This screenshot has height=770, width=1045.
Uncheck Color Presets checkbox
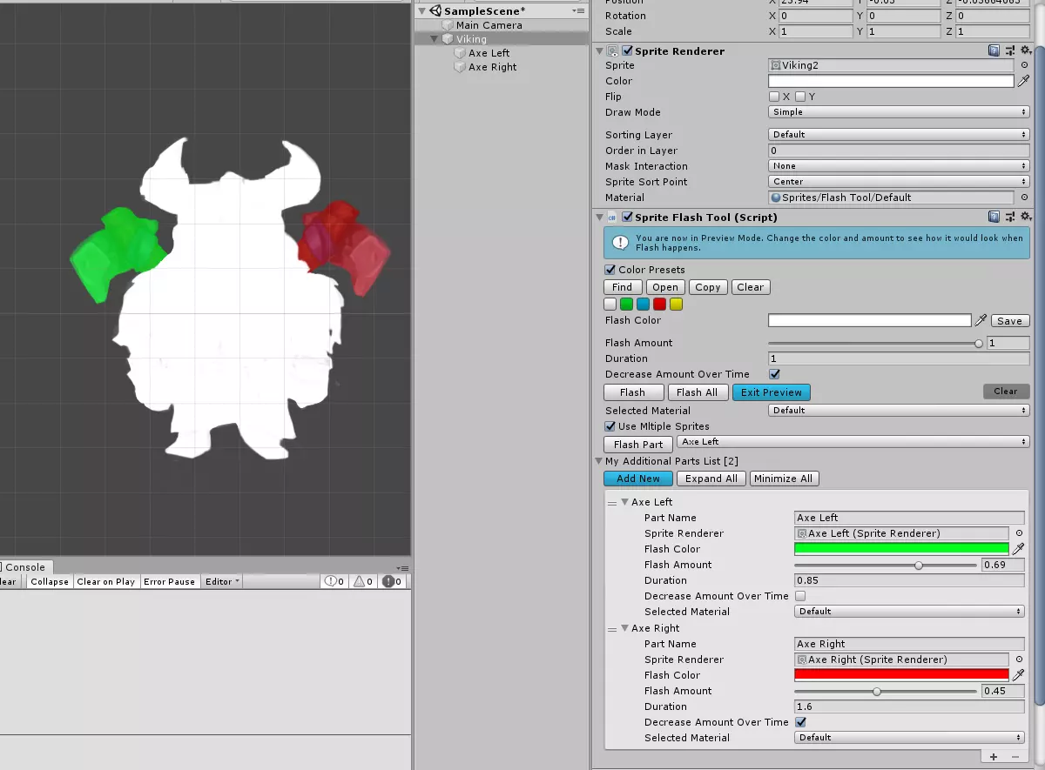point(610,270)
